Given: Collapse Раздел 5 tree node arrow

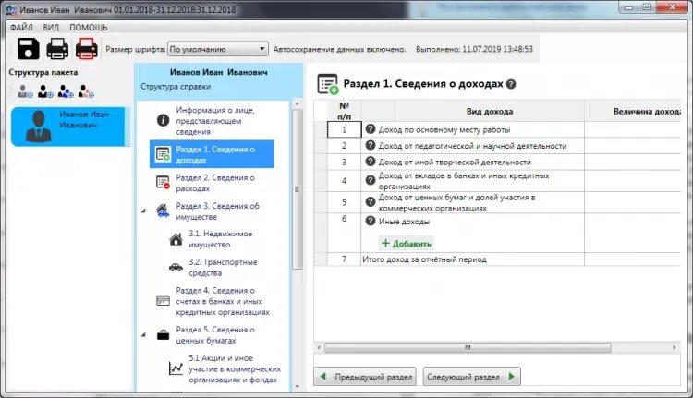Looking at the screenshot, I should tap(143, 335).
